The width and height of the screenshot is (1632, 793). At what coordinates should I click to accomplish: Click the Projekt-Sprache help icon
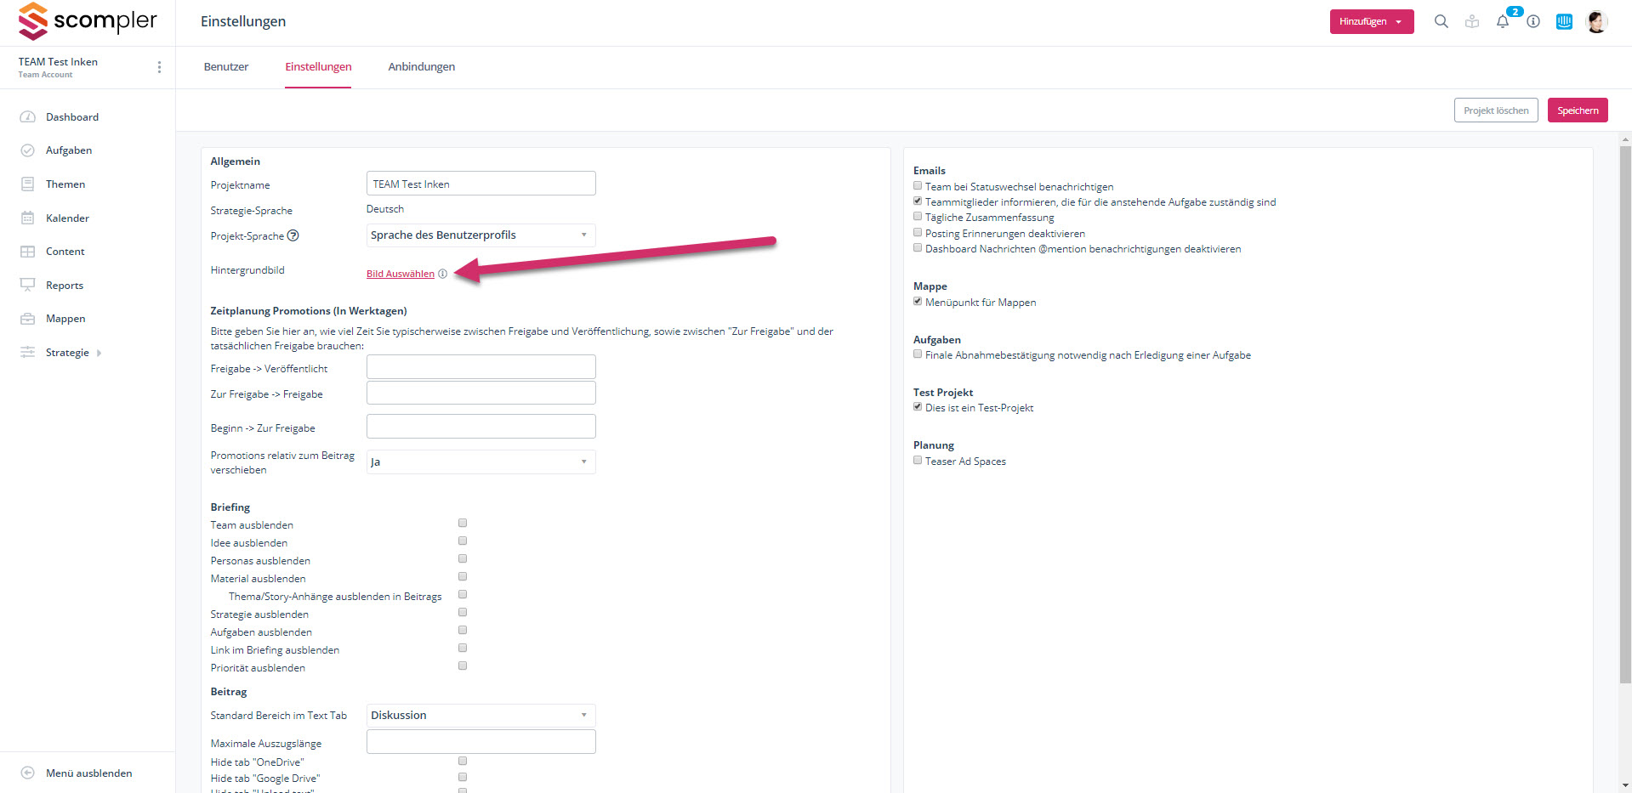[x=293, y=235]
